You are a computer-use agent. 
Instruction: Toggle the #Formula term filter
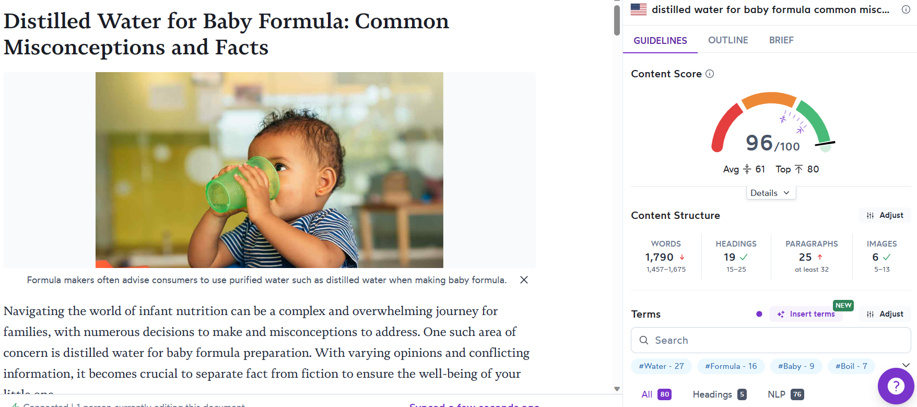coord(731,366)
